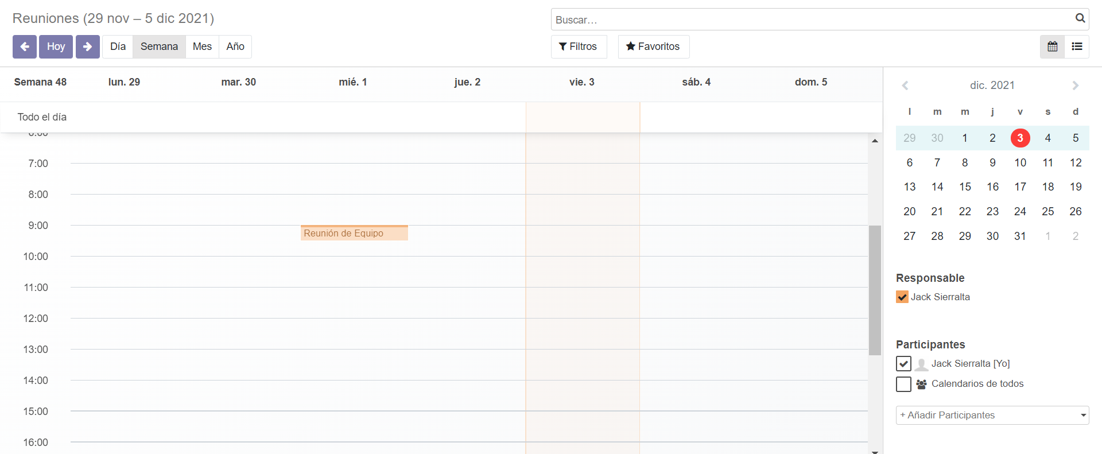
Task: Select day 6 in mini calendar
Action: click(910, 162)
